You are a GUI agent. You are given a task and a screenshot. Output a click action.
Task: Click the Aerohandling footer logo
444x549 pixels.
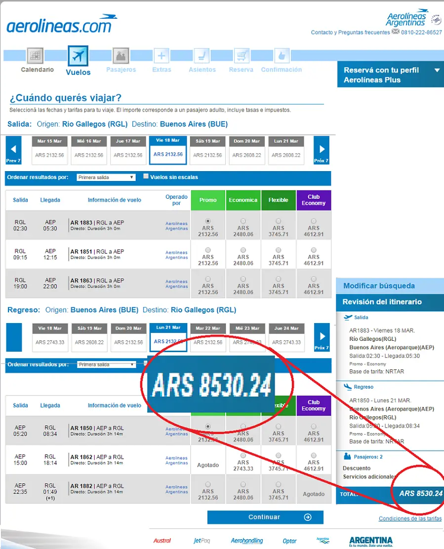click(247, 541)
